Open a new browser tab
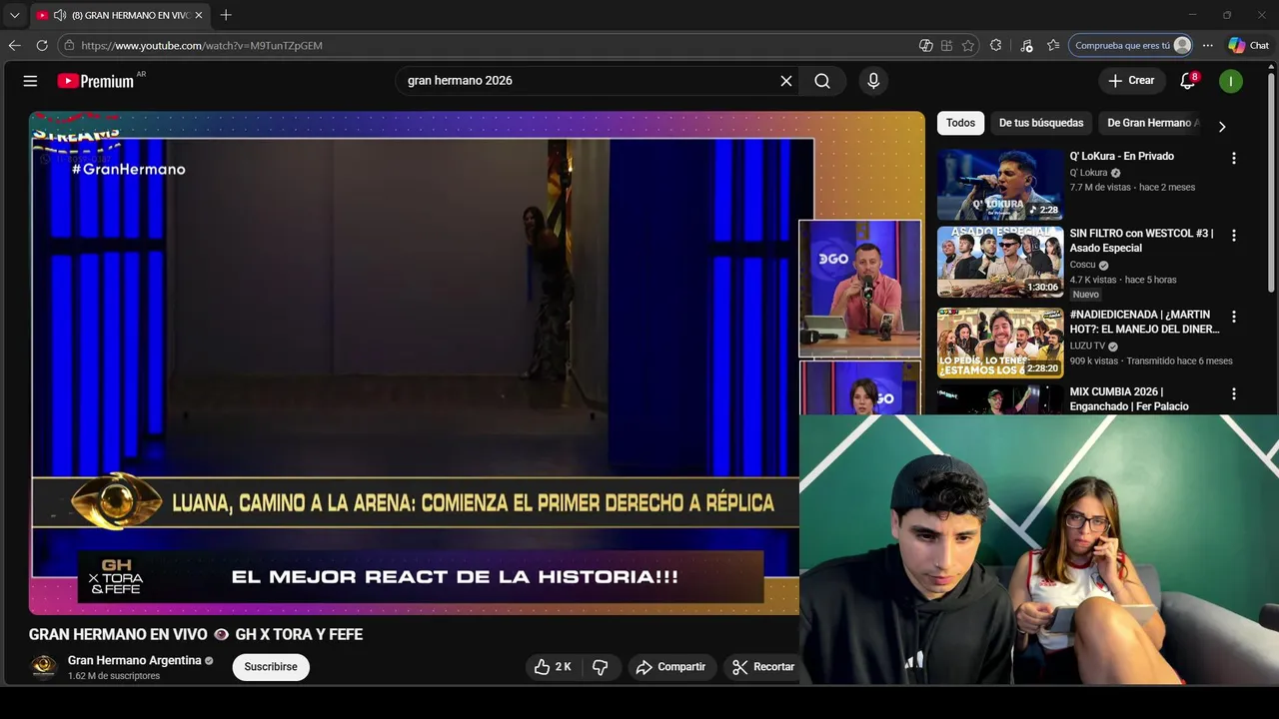 (x=226, y=15)
